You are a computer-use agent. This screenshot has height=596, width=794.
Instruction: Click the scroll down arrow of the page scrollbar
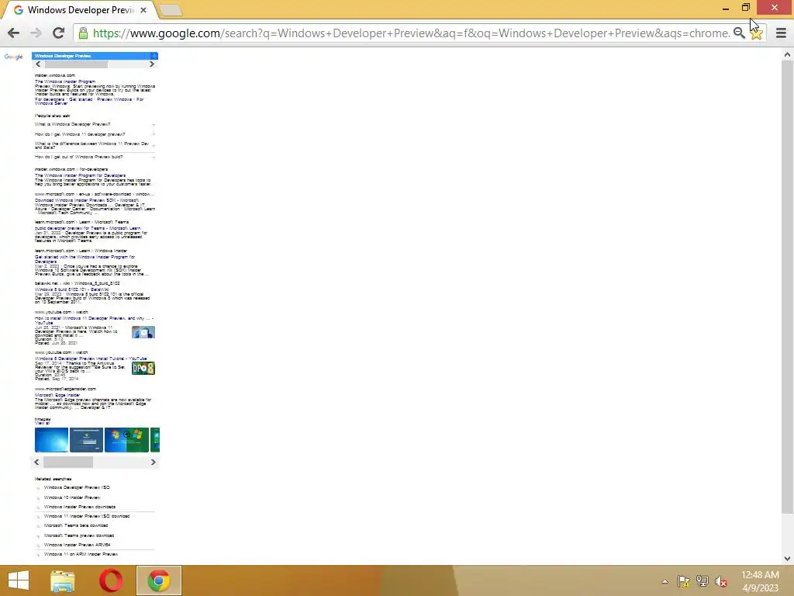coord(787,559)
